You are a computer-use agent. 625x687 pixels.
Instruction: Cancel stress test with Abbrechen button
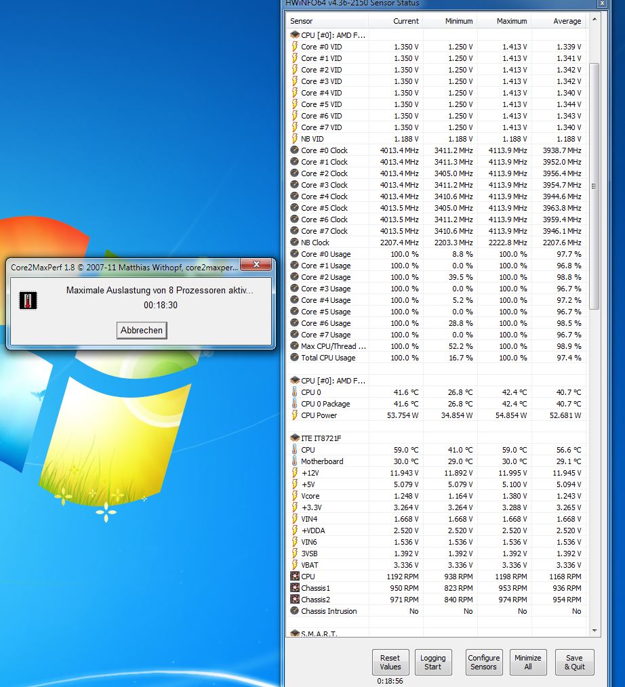(x=142, y=331)
